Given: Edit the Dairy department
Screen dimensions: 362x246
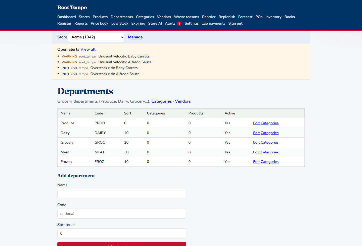Looking at the screenshot, I should pos(256,133).
